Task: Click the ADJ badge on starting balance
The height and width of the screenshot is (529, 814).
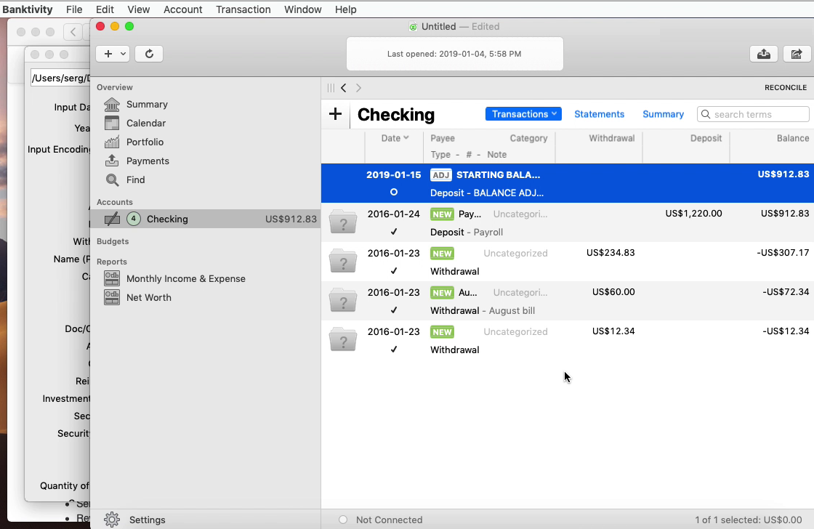Action: pyautogui.click(x=441, y=175)
